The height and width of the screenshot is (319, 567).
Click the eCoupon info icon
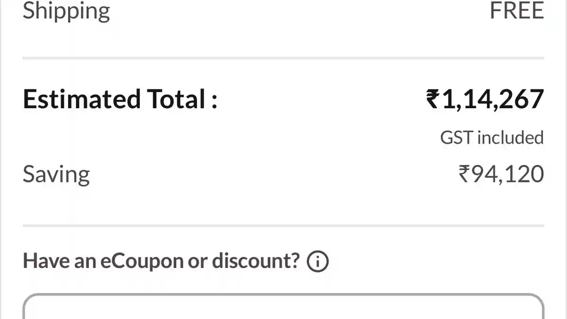point(318,261)
